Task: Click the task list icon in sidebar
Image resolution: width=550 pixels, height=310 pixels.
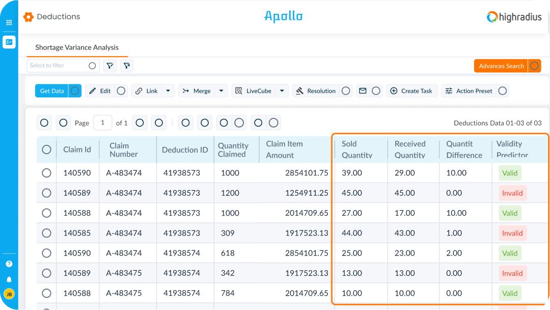Action: [9, 42]
